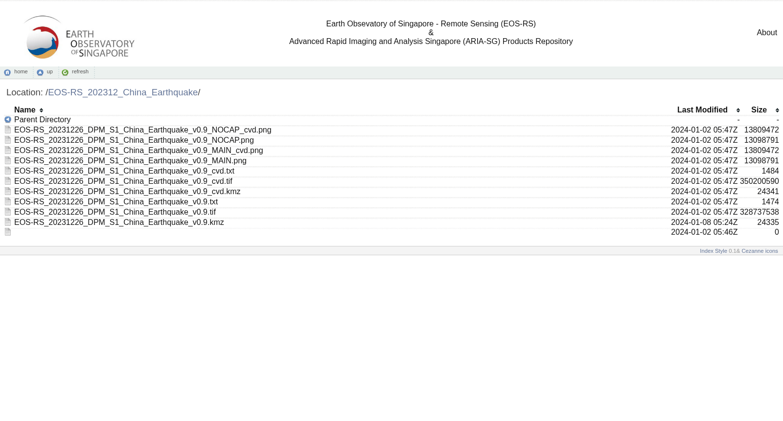Sort listing using Last Modified arrows
The height and width of the screenshot is (421, 783).
738,111
